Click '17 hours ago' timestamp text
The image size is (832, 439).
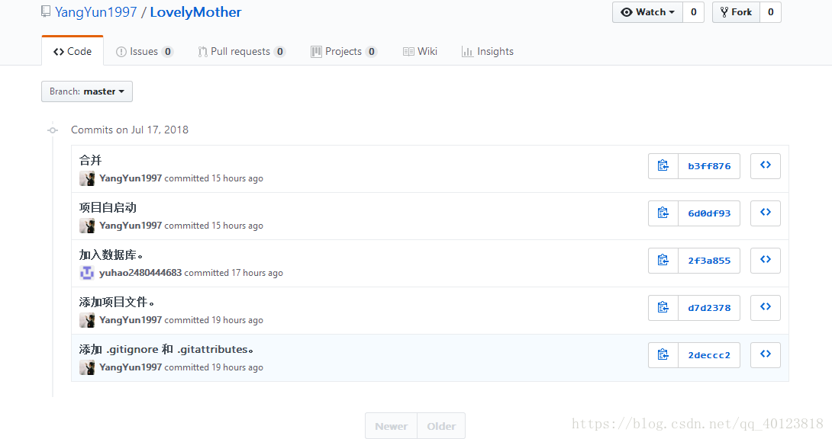tap(257, 273)
